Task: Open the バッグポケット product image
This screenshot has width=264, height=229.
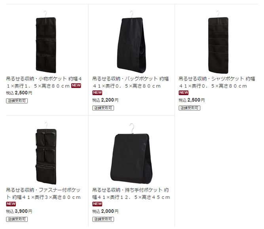Action: (131, 42)
